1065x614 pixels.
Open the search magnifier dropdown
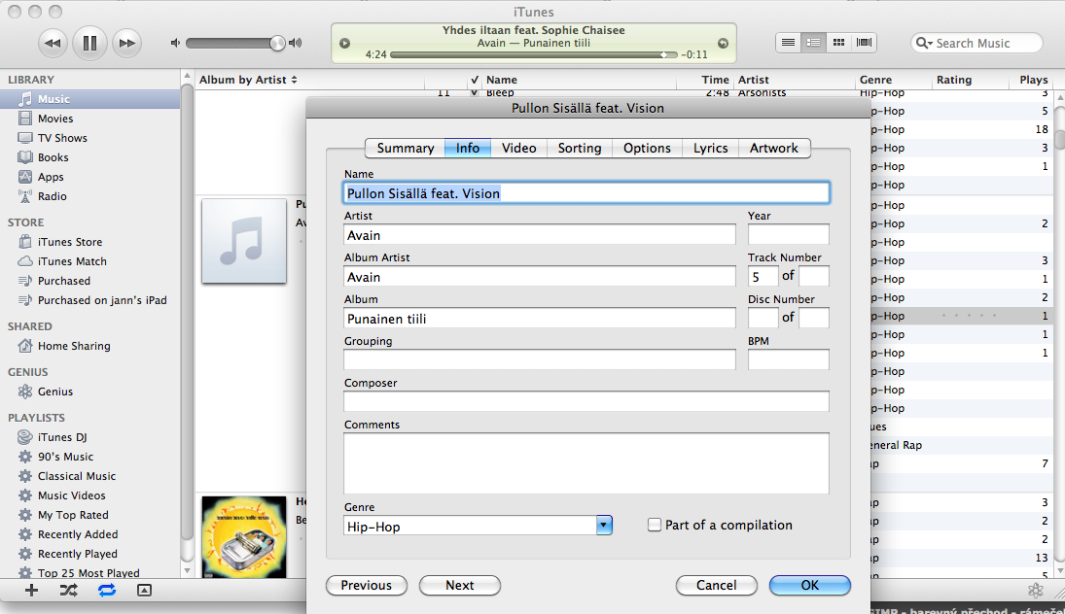click(x=924, y=43)
